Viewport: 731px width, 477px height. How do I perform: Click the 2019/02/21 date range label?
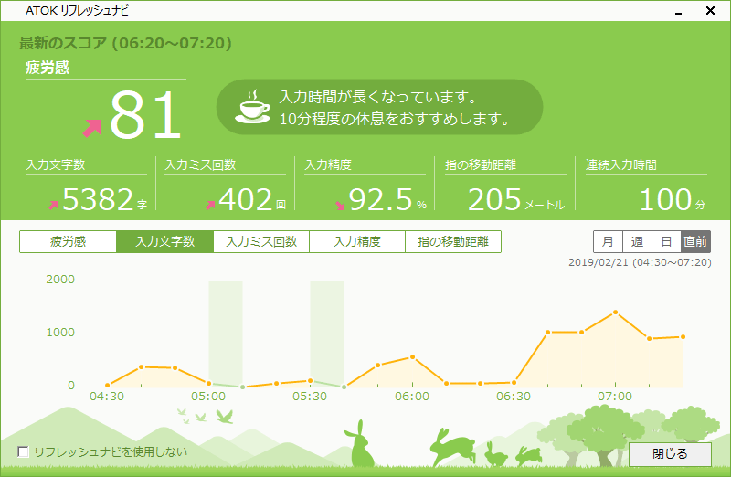click(641, 262)
